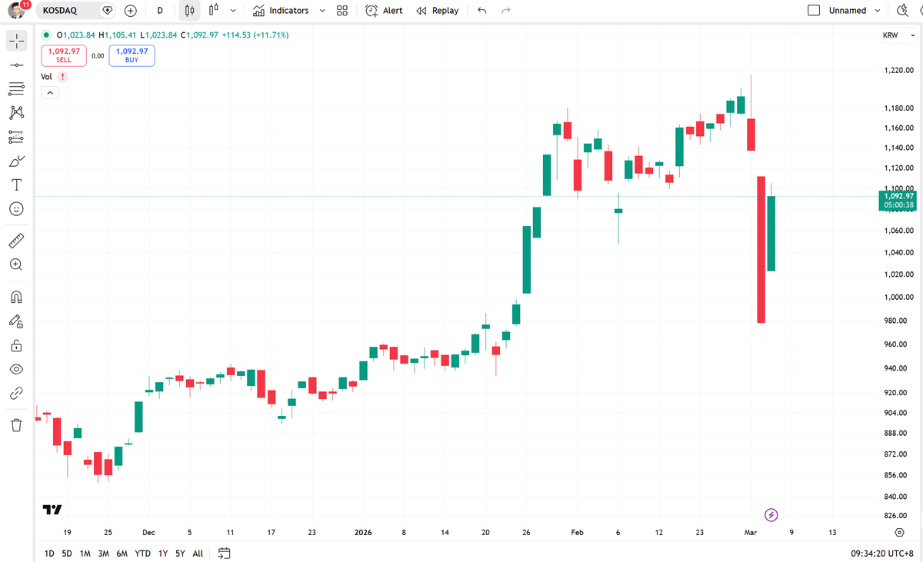Select the Text annotation tool
The width and height of the screenshot is (923, 562).
tap(16, 185)
